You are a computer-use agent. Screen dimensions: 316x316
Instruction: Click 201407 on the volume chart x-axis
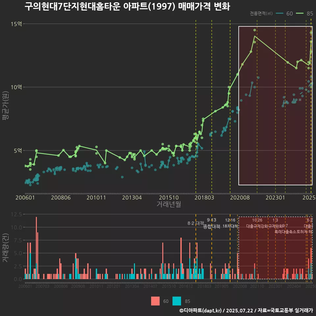click(x=150, y=286)
